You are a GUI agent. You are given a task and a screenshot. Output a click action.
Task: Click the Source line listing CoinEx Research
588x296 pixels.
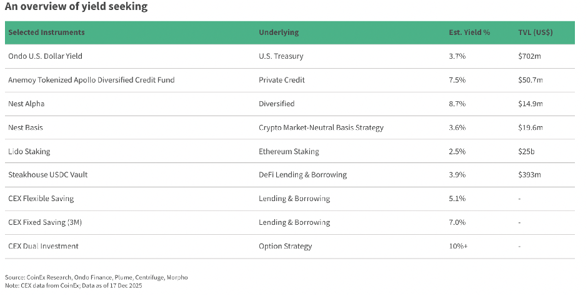pos(96,277)
